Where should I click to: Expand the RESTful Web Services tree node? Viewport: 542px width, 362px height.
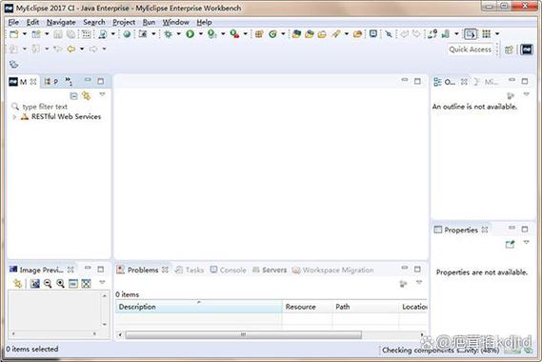pyautogui.click(x=14, y=117)
